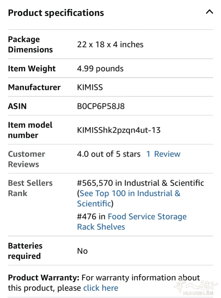Image resolution: width=221 pixels, height=298 pixels.
Task: Open the 1 Review link
Action: point(163,154)
